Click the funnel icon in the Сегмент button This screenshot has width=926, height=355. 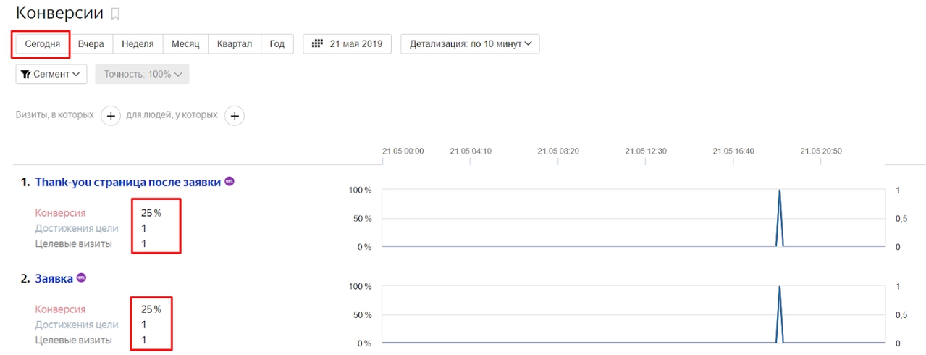pyautogui.click(x=26, y=74)
